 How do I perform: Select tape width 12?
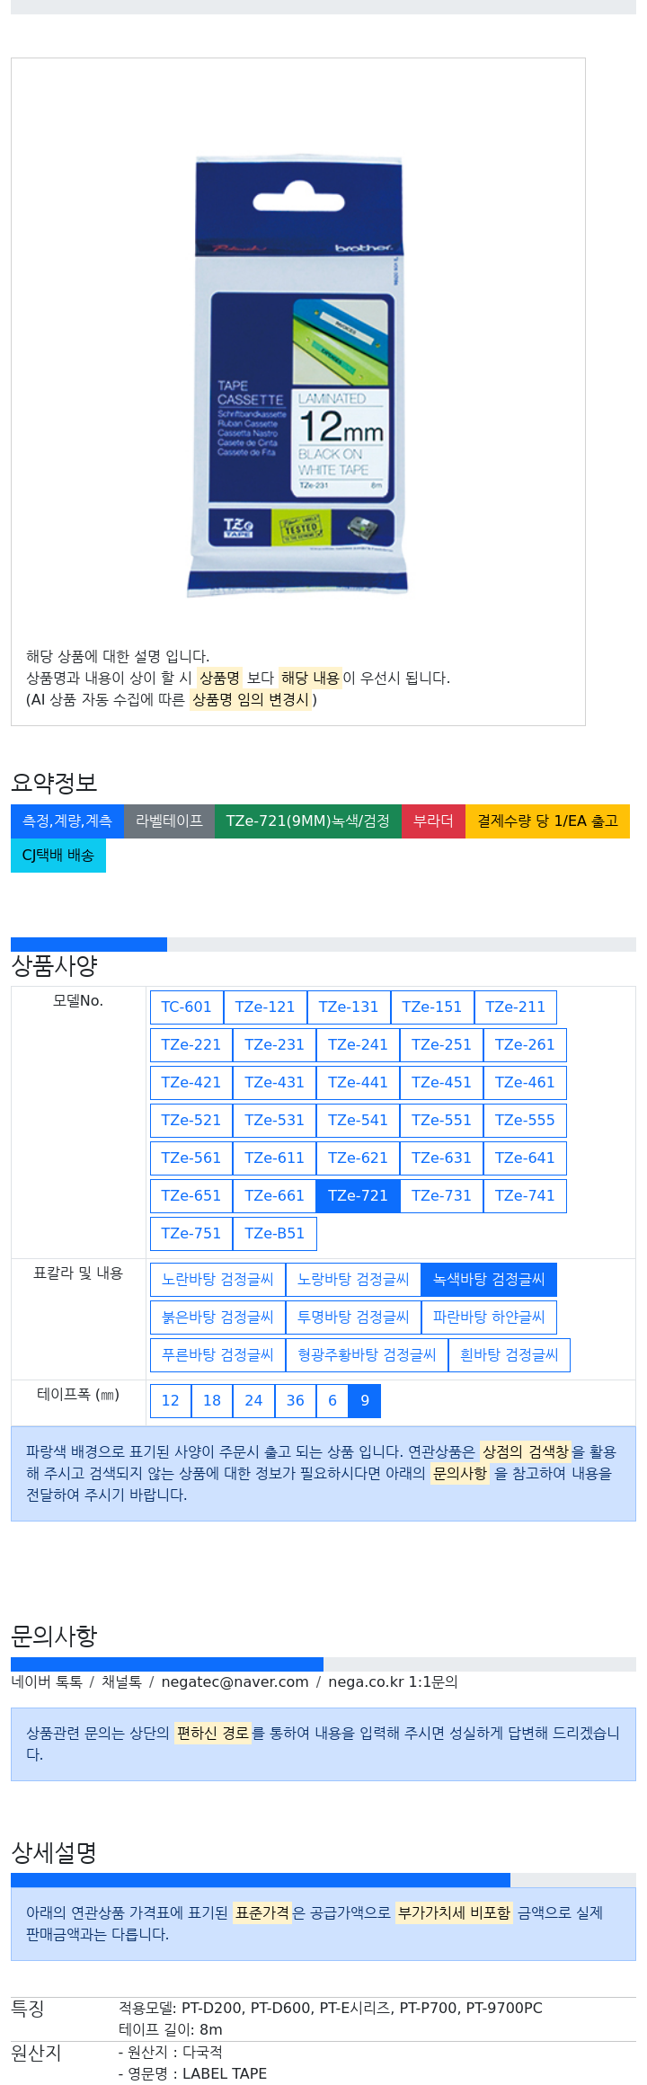pos(170,1401)
